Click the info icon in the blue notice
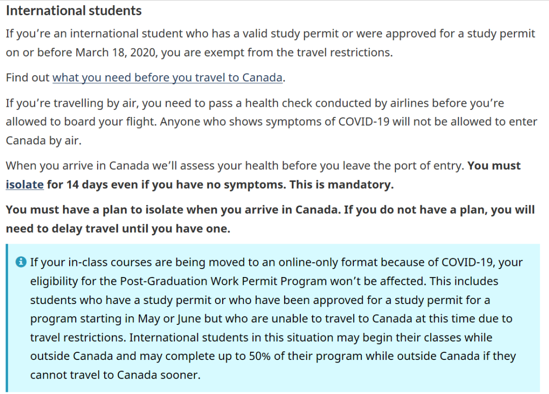Image resolution: width=549 pixels, height=394 pixels. click(21, 262)
